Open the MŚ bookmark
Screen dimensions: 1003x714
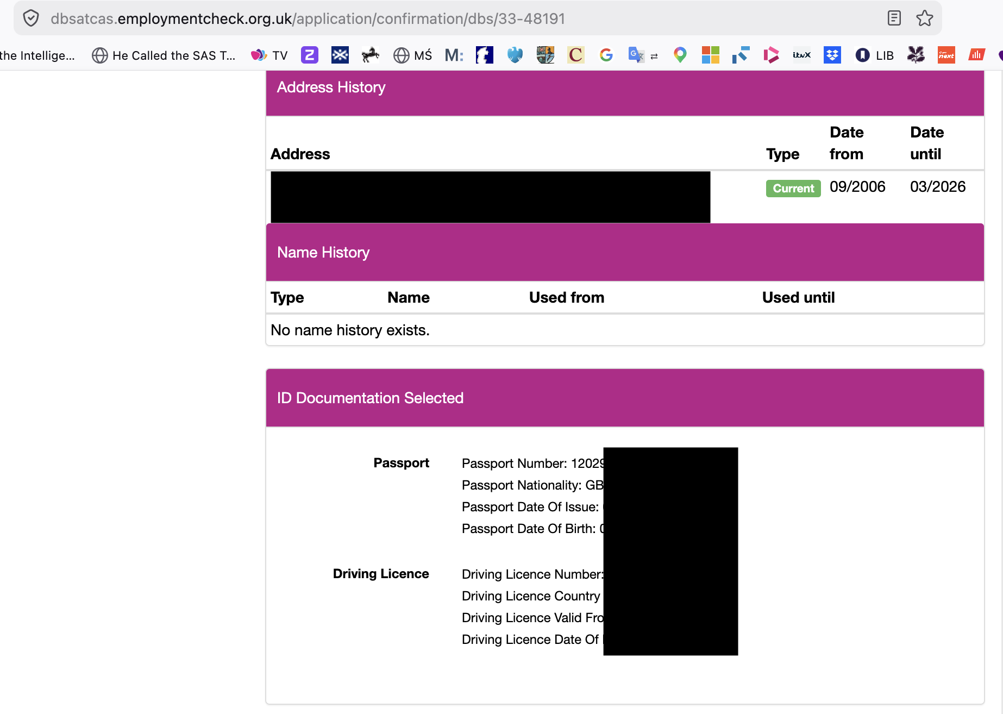(412, 55)
